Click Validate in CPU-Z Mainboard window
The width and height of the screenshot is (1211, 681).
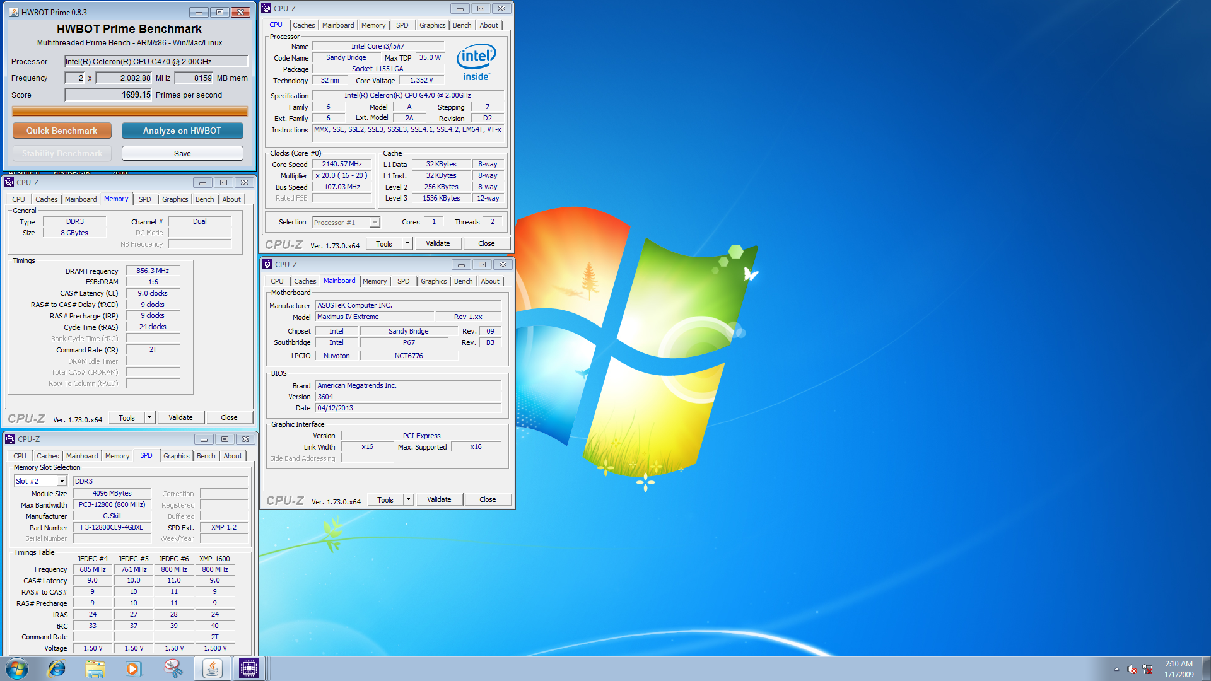(439, 499)
